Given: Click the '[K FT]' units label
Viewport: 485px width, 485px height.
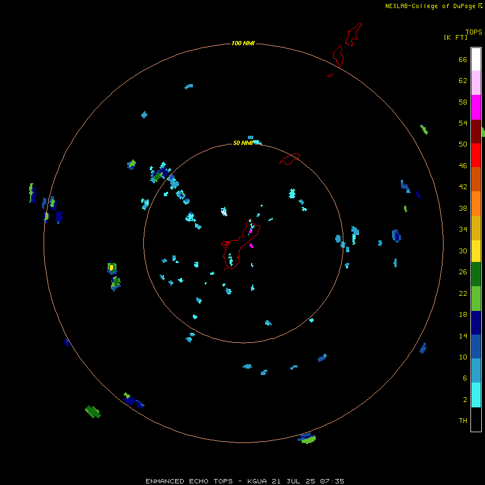Looking at the screenshot, I should [x=455, y=37].
